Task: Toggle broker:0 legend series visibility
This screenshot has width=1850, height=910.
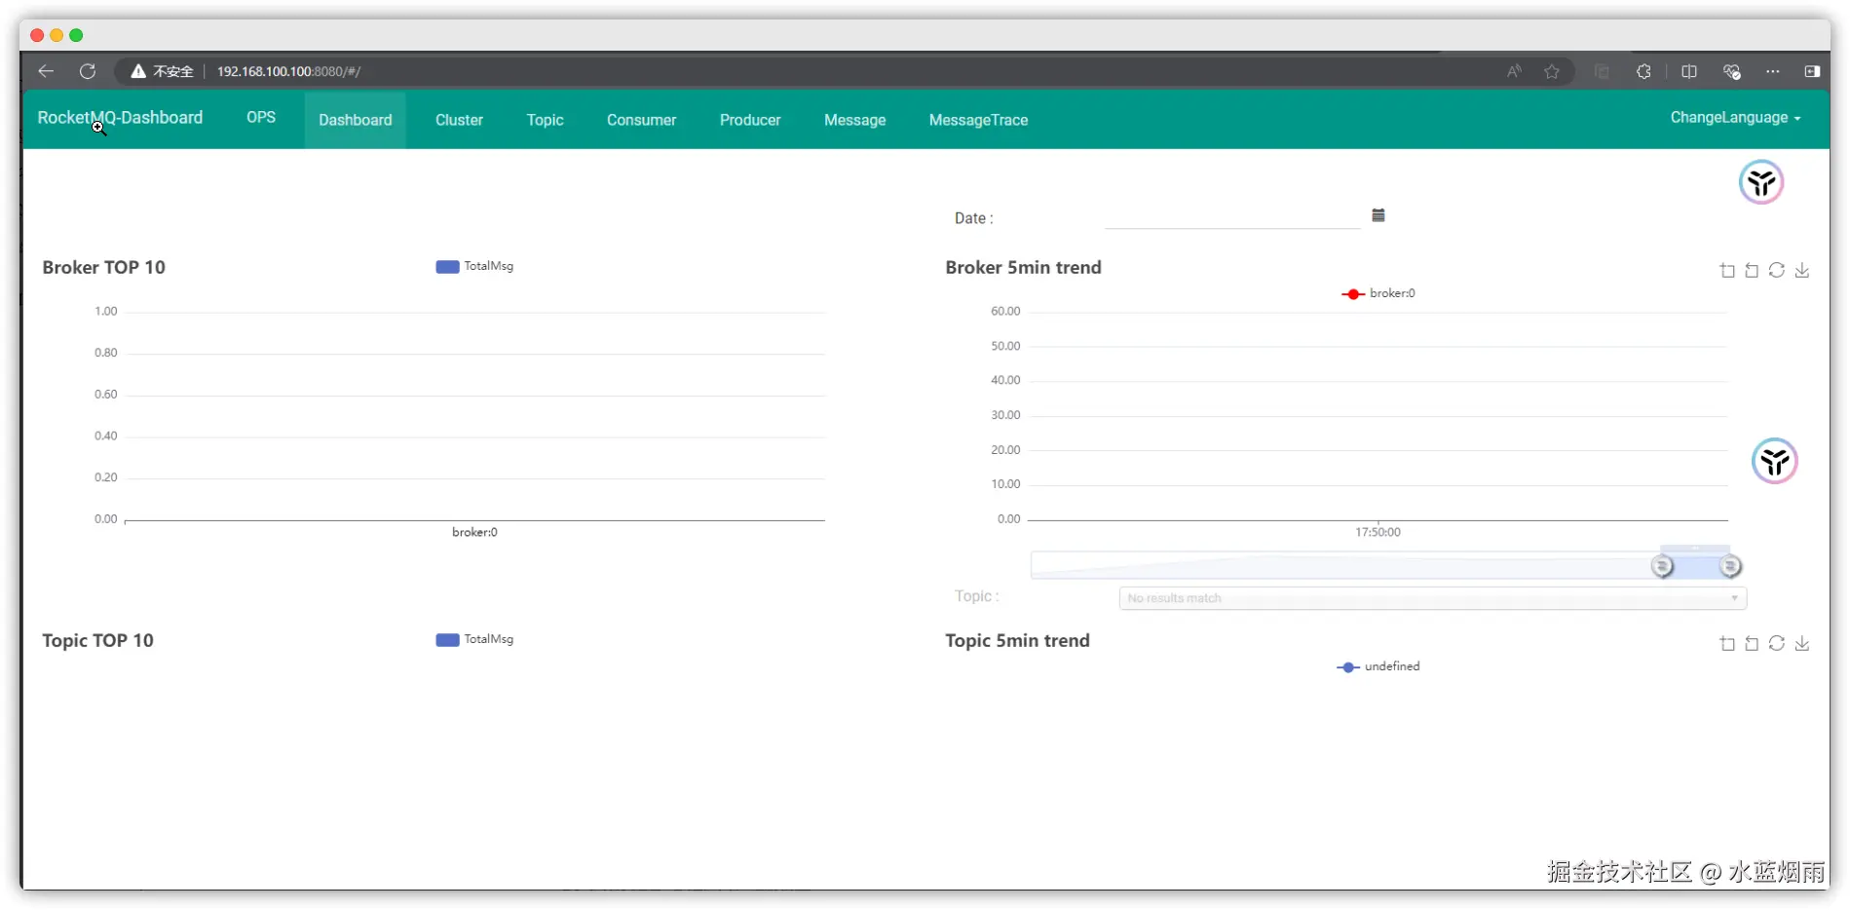Action: tap(1378, 293)
